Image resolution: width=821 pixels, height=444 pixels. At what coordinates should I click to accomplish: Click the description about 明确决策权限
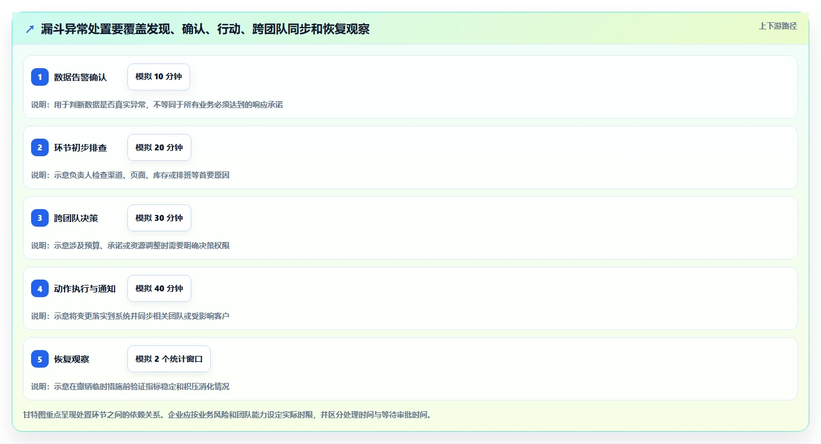tap(130, 245)
